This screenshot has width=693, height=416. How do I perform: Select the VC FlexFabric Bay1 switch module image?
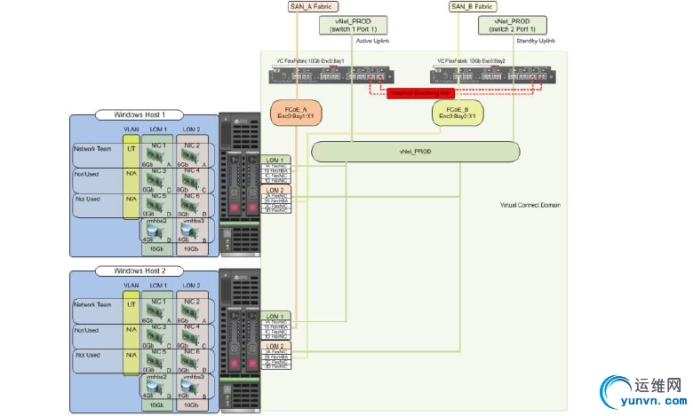coord(331,75)
